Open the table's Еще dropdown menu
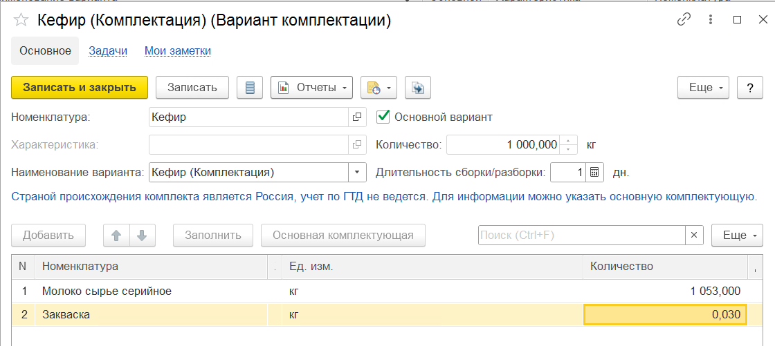This screenshot has width=775, height=346. point(737,235)
